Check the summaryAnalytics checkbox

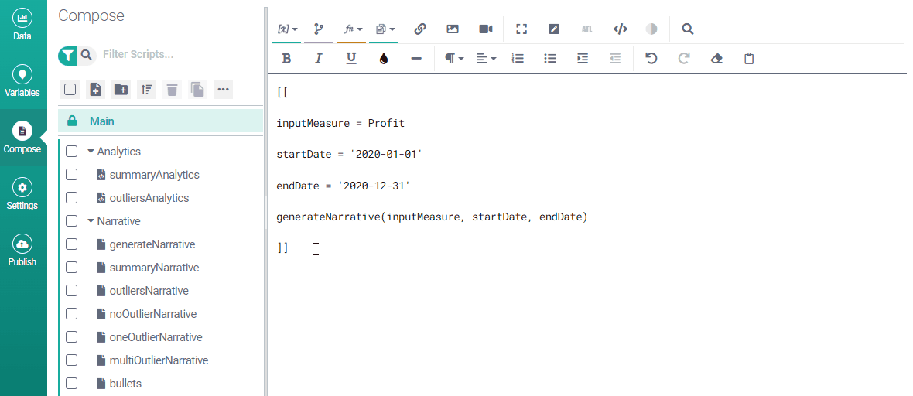click(x=72, y=175)
